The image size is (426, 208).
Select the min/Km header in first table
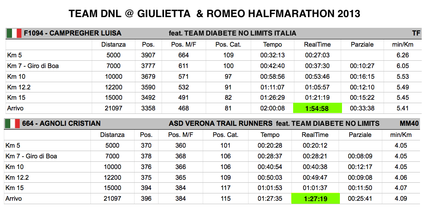(x=402, y=45)
